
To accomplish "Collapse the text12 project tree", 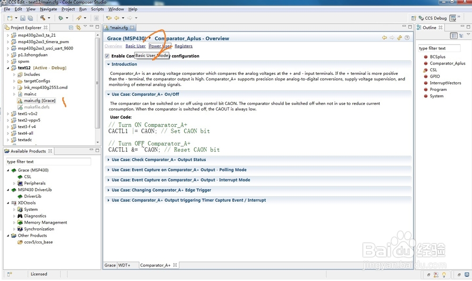I will (8, 68).
